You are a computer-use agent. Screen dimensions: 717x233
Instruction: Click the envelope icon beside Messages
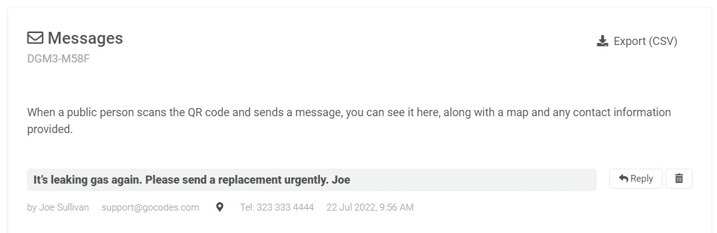pos(35,38)
